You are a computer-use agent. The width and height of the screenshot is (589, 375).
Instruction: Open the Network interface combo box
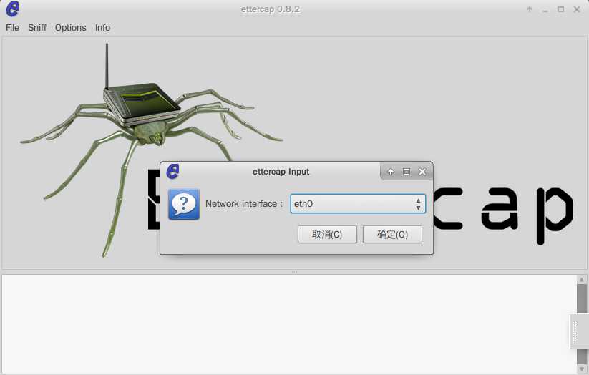(358, 204)
